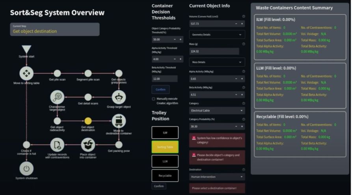Click the Mass value input field
The height and width of the screenshot is (195, 352).
[x=214, y=51]
